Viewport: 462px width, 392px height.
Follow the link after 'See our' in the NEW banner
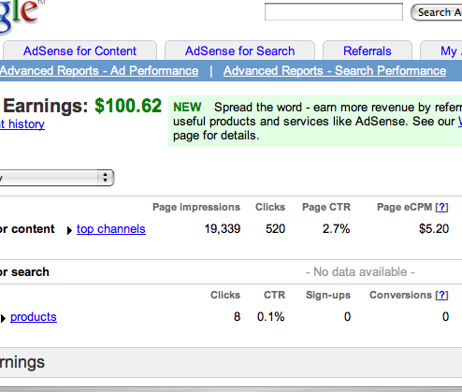pos(460,122)
